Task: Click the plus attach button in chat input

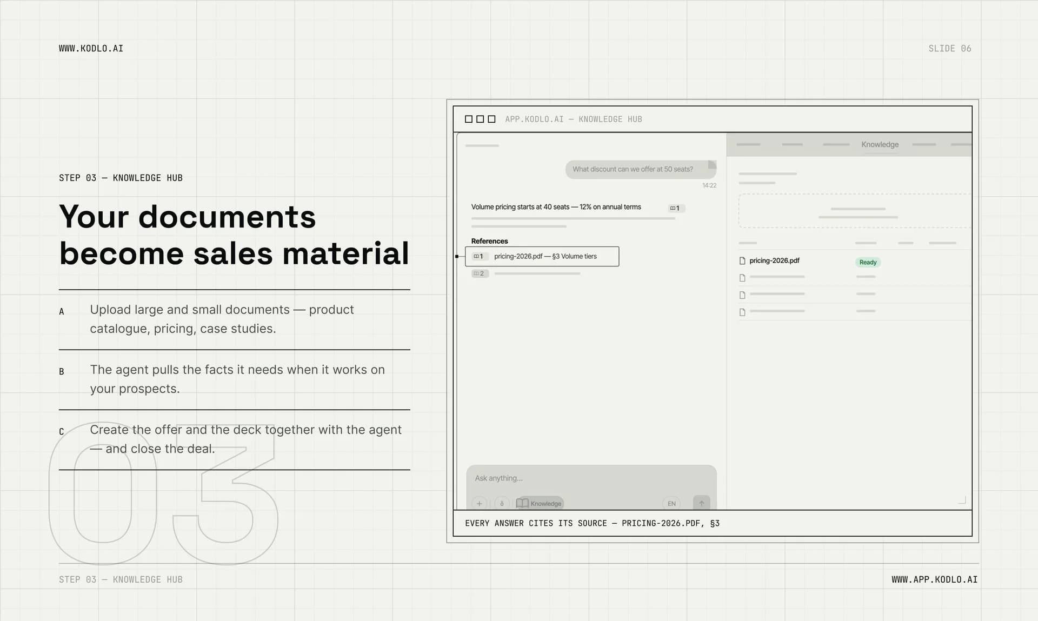Action: (x=479, y=503)
